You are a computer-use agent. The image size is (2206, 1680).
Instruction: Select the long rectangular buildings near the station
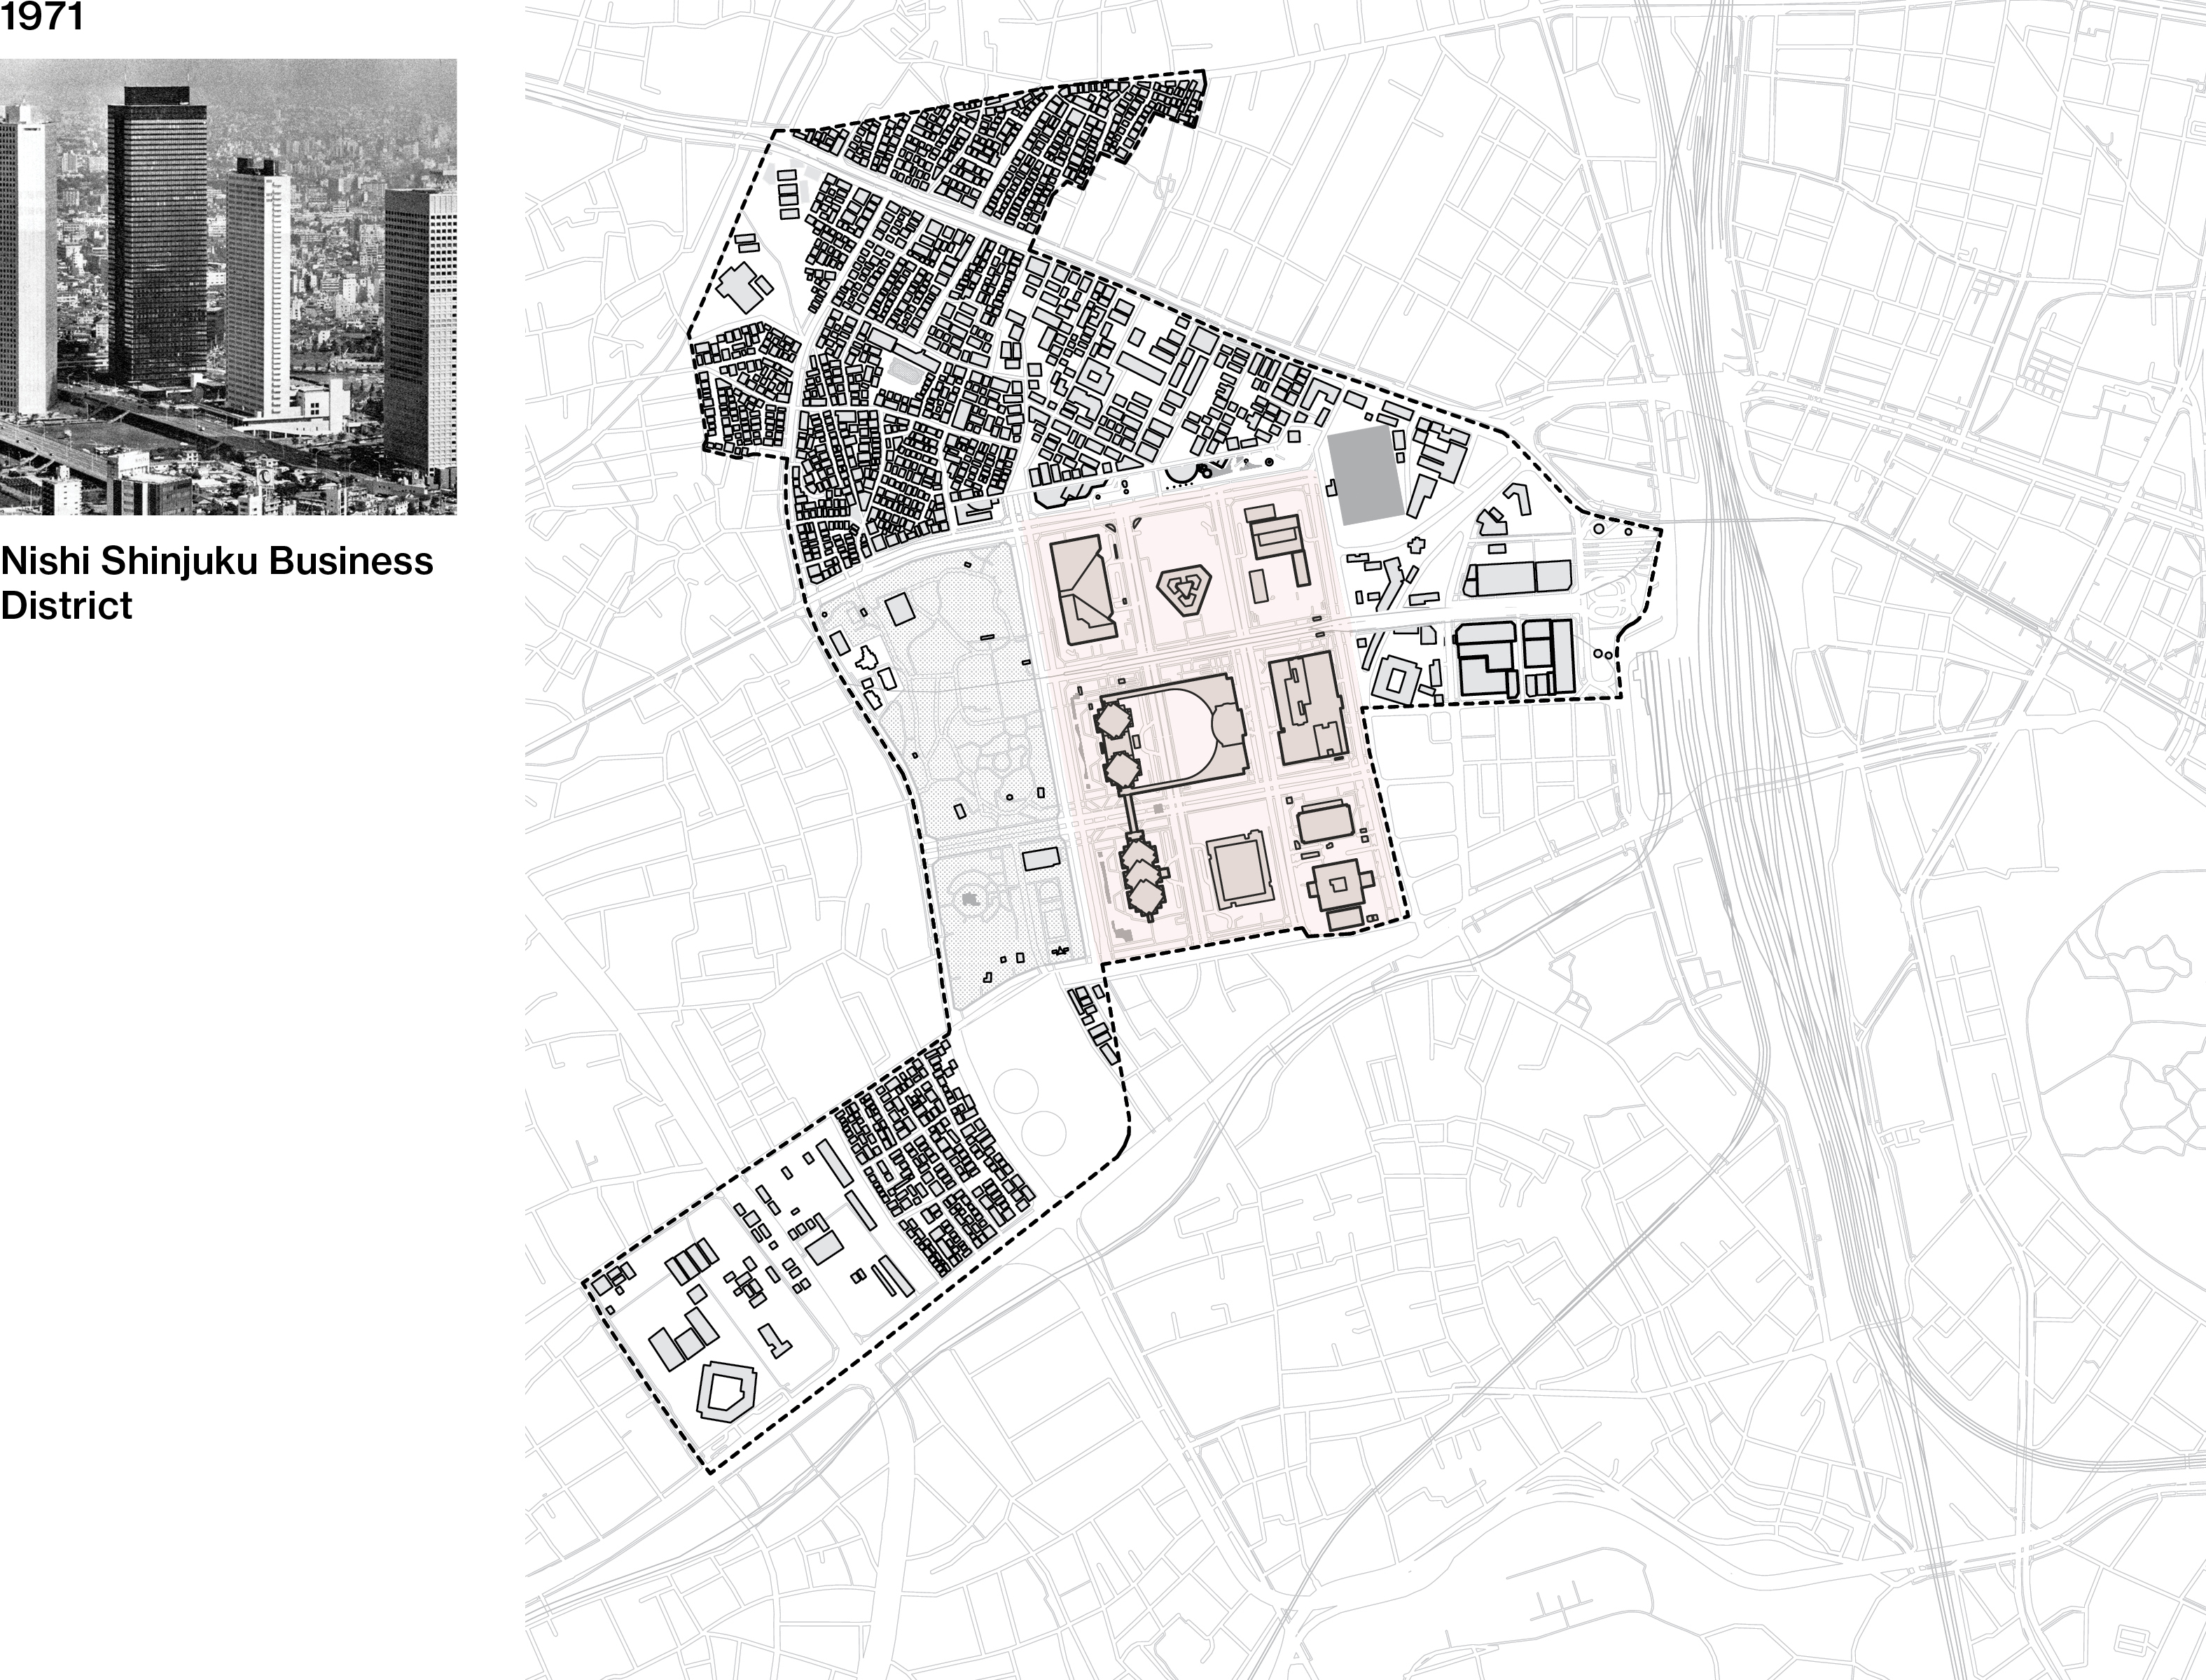[x=1518, y=578]
